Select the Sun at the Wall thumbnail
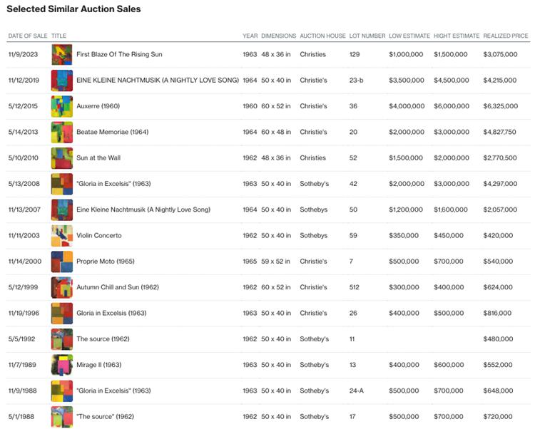535x429 pixels. [62, 157]
